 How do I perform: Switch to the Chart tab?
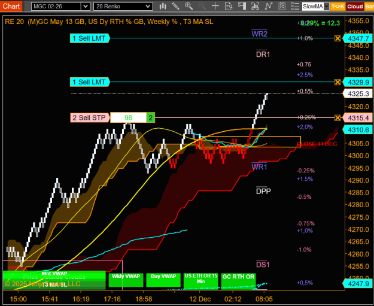(x=11, y=6)
